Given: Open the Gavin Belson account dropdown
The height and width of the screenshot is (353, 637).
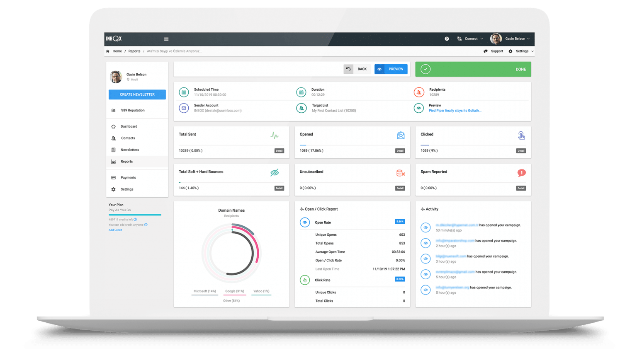Looking at the screenshot, I should (510, 39).
